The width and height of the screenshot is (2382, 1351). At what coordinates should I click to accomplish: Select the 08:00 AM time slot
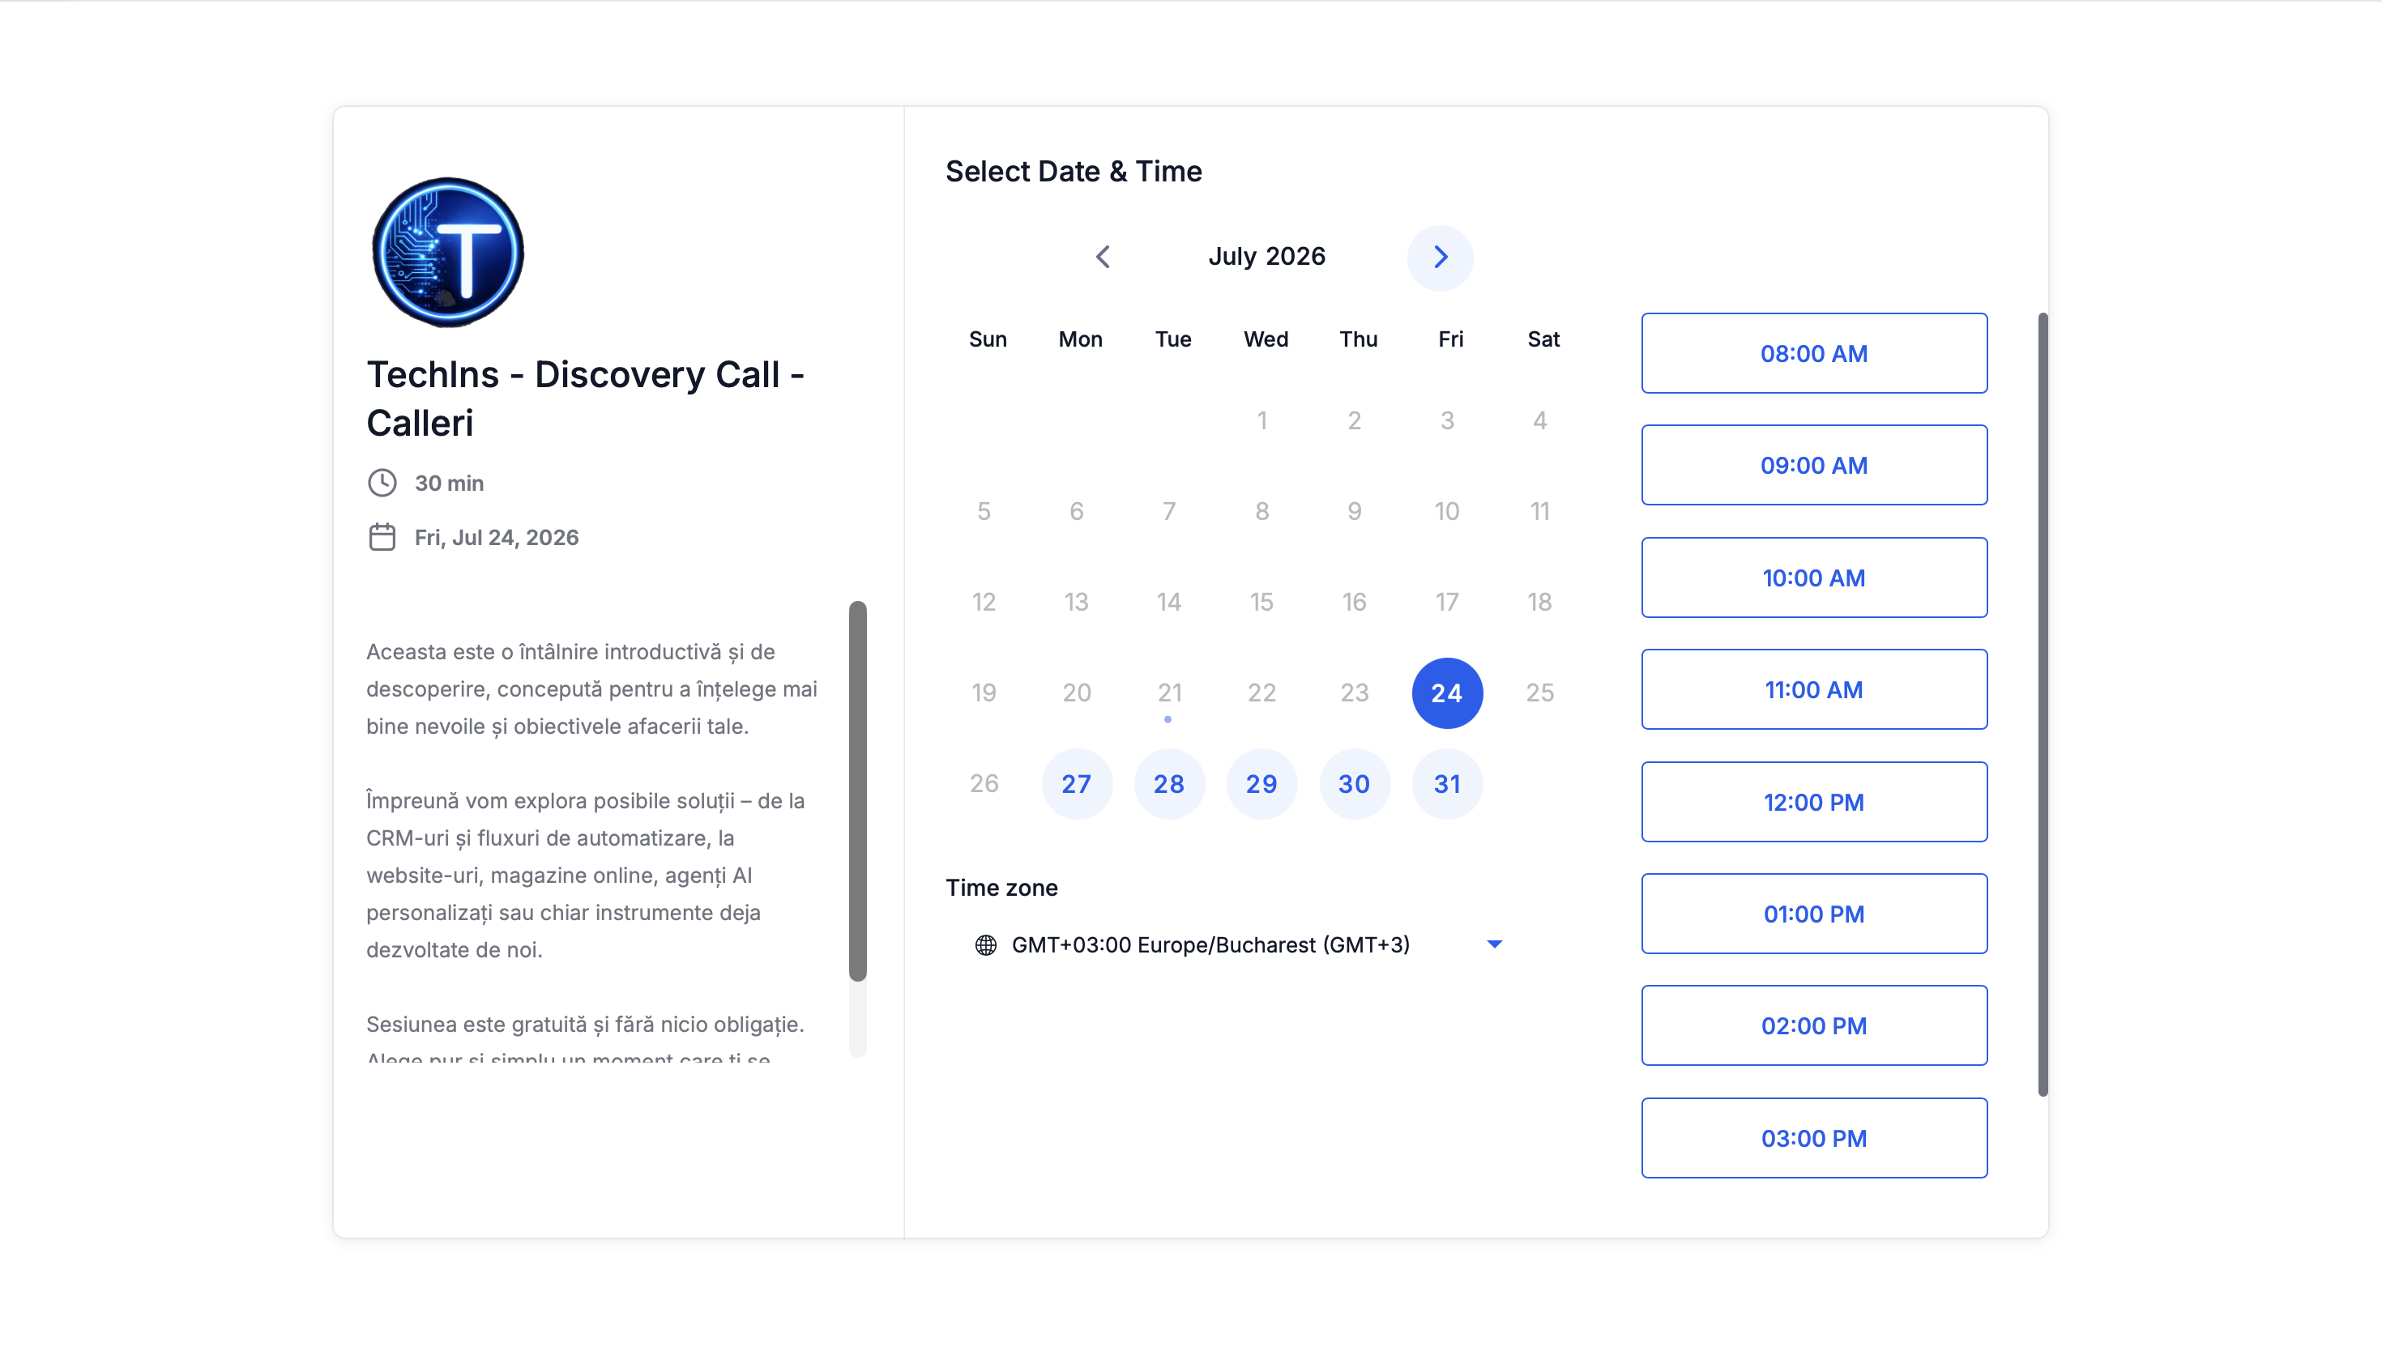click(x=1814, y=353)
